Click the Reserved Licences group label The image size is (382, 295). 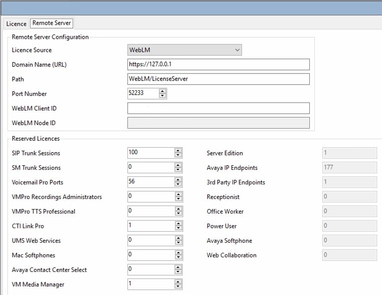36,139
